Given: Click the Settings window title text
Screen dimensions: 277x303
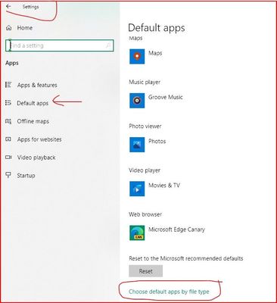Looking at the screenshot, I should click(x=30, y=7).
